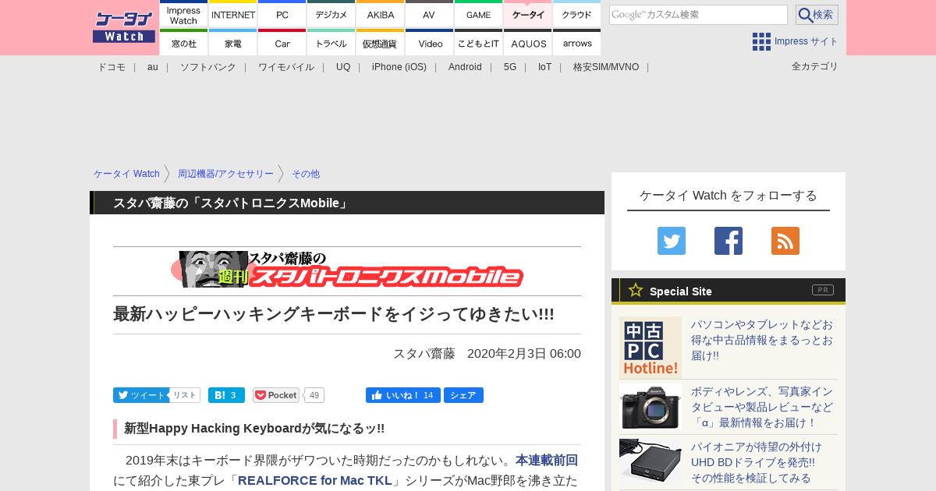The image size is (936, 491).
Task: Open the α最新情報 Special Site link text
Action: tap(762, 407)
